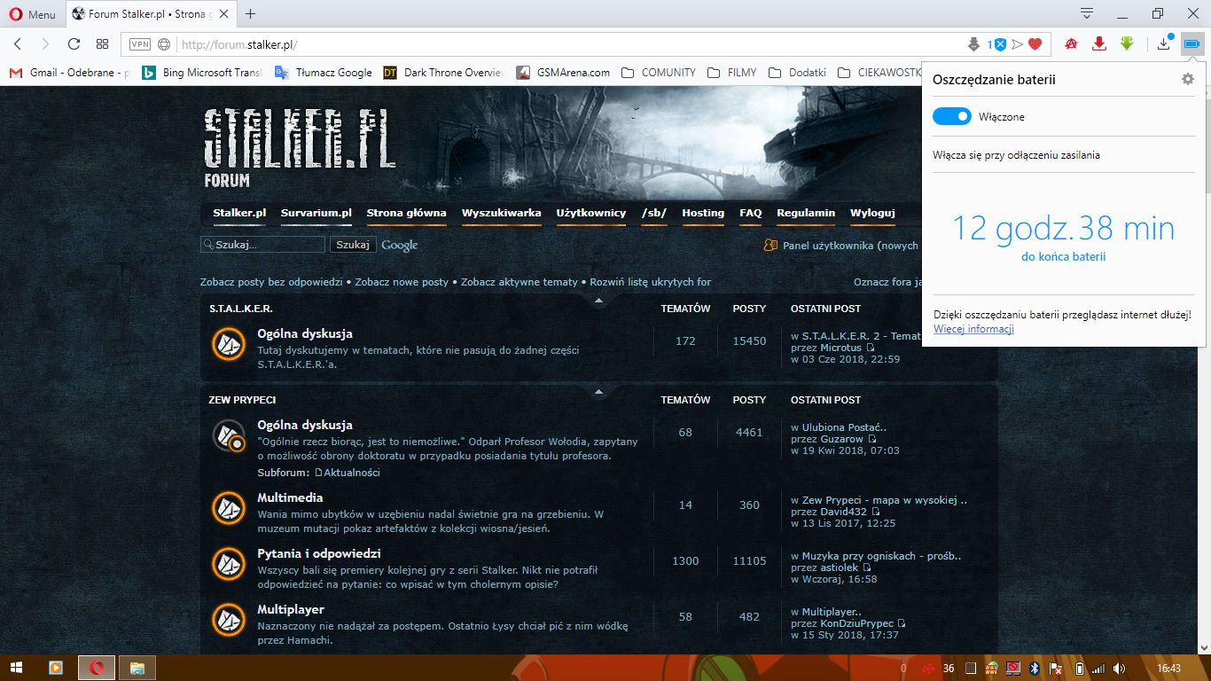The width and height of the screenshot is (1211, 681).
Task: Click Zobacz nowe posty link
Action: click(402, 282)
